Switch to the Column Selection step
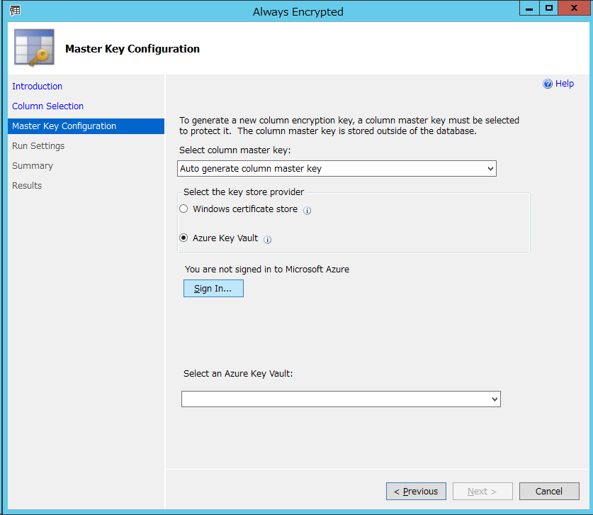 47,106
